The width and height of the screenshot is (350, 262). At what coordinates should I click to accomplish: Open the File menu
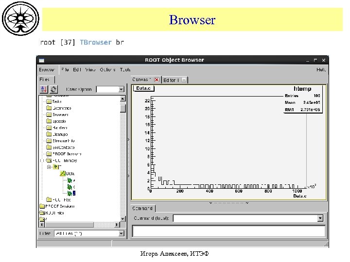(65, 70)
